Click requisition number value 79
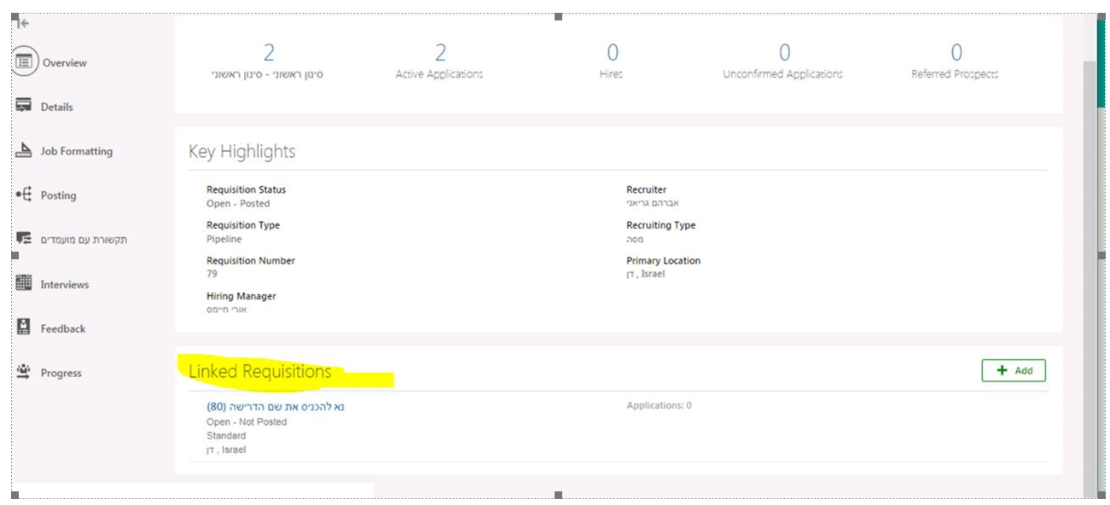 coord(212,275)
